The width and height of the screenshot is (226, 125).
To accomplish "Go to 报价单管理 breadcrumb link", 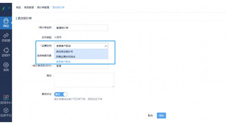I will (x=43, y=7).
